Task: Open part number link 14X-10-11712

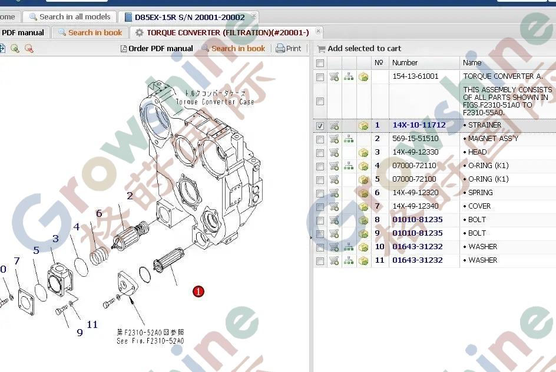Action: (419, 125)
